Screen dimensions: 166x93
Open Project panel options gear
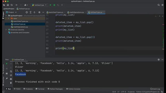[x=39, y=12]
